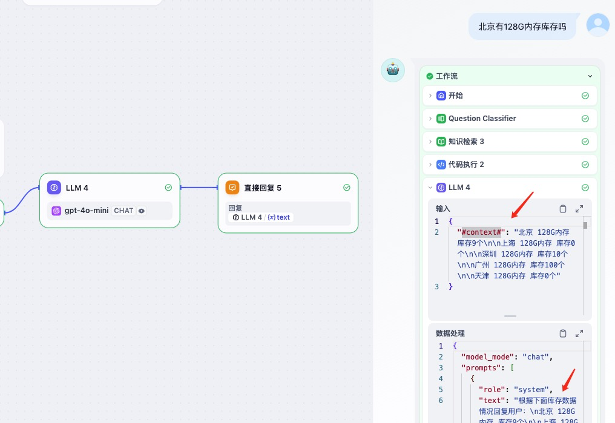Click LLM 4 node success checkmark
This screenshot has width=615, height=423.
click(168, 188)
